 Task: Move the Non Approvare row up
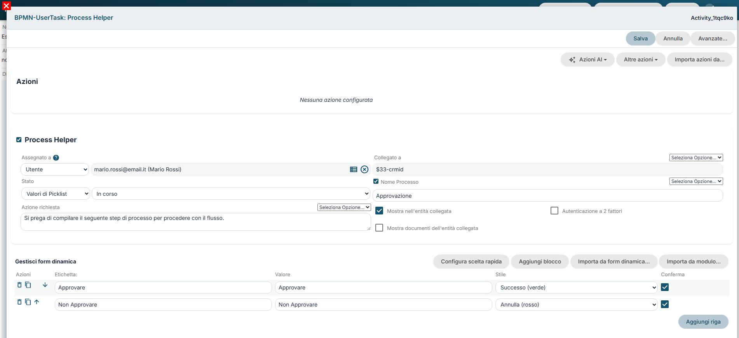click(37, 302)
